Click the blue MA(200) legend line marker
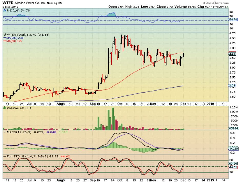Screen dimensions: 239x182 [4, 38]
